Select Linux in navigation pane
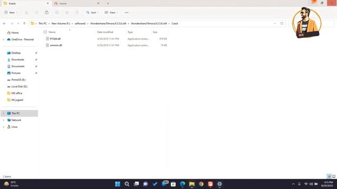 point(14,127)
